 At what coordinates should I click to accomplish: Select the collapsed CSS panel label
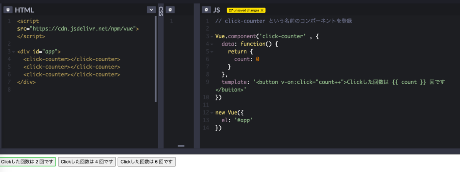coord(161,11)
